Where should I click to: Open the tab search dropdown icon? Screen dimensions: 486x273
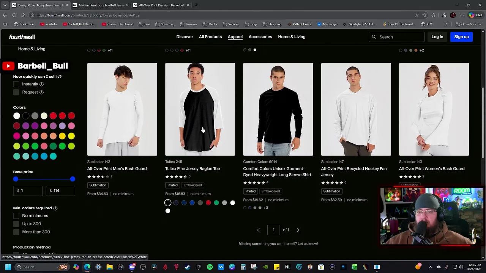point(5,5)
